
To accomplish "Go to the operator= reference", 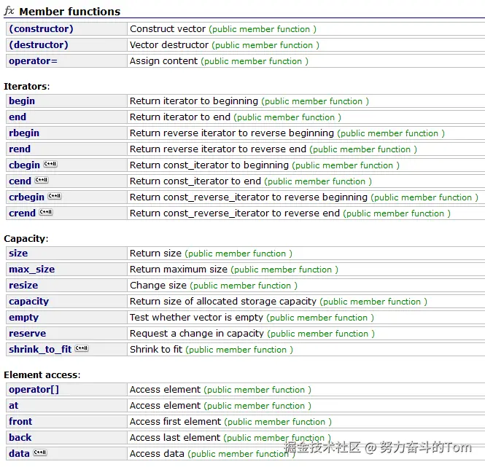I will [x=33, y=61].
